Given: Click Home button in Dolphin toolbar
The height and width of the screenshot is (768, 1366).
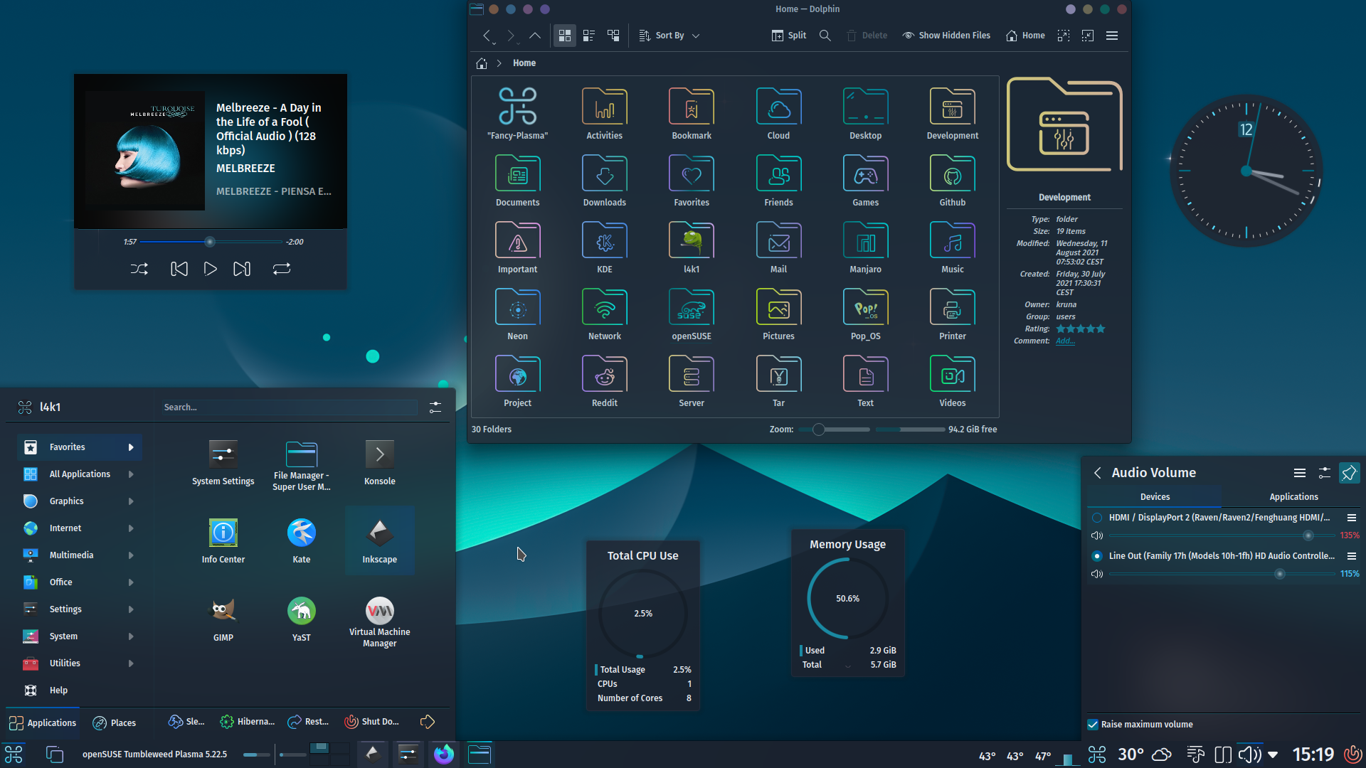Looking at the screenshot, I should [1025, 36].
